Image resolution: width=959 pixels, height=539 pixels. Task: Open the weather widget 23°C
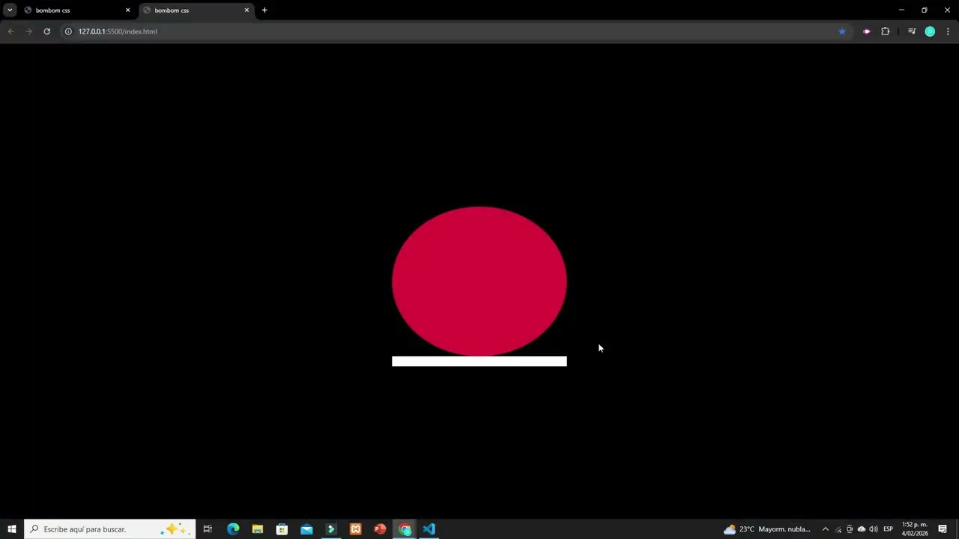tap(767, 529)
